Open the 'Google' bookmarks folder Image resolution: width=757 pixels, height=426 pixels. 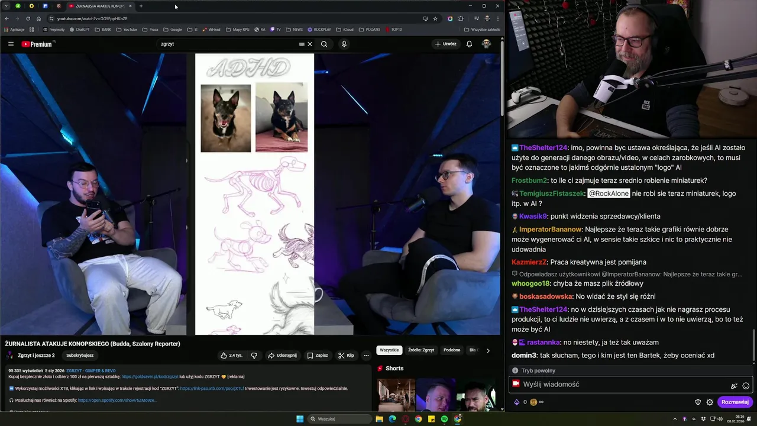[x=173, y=29]
